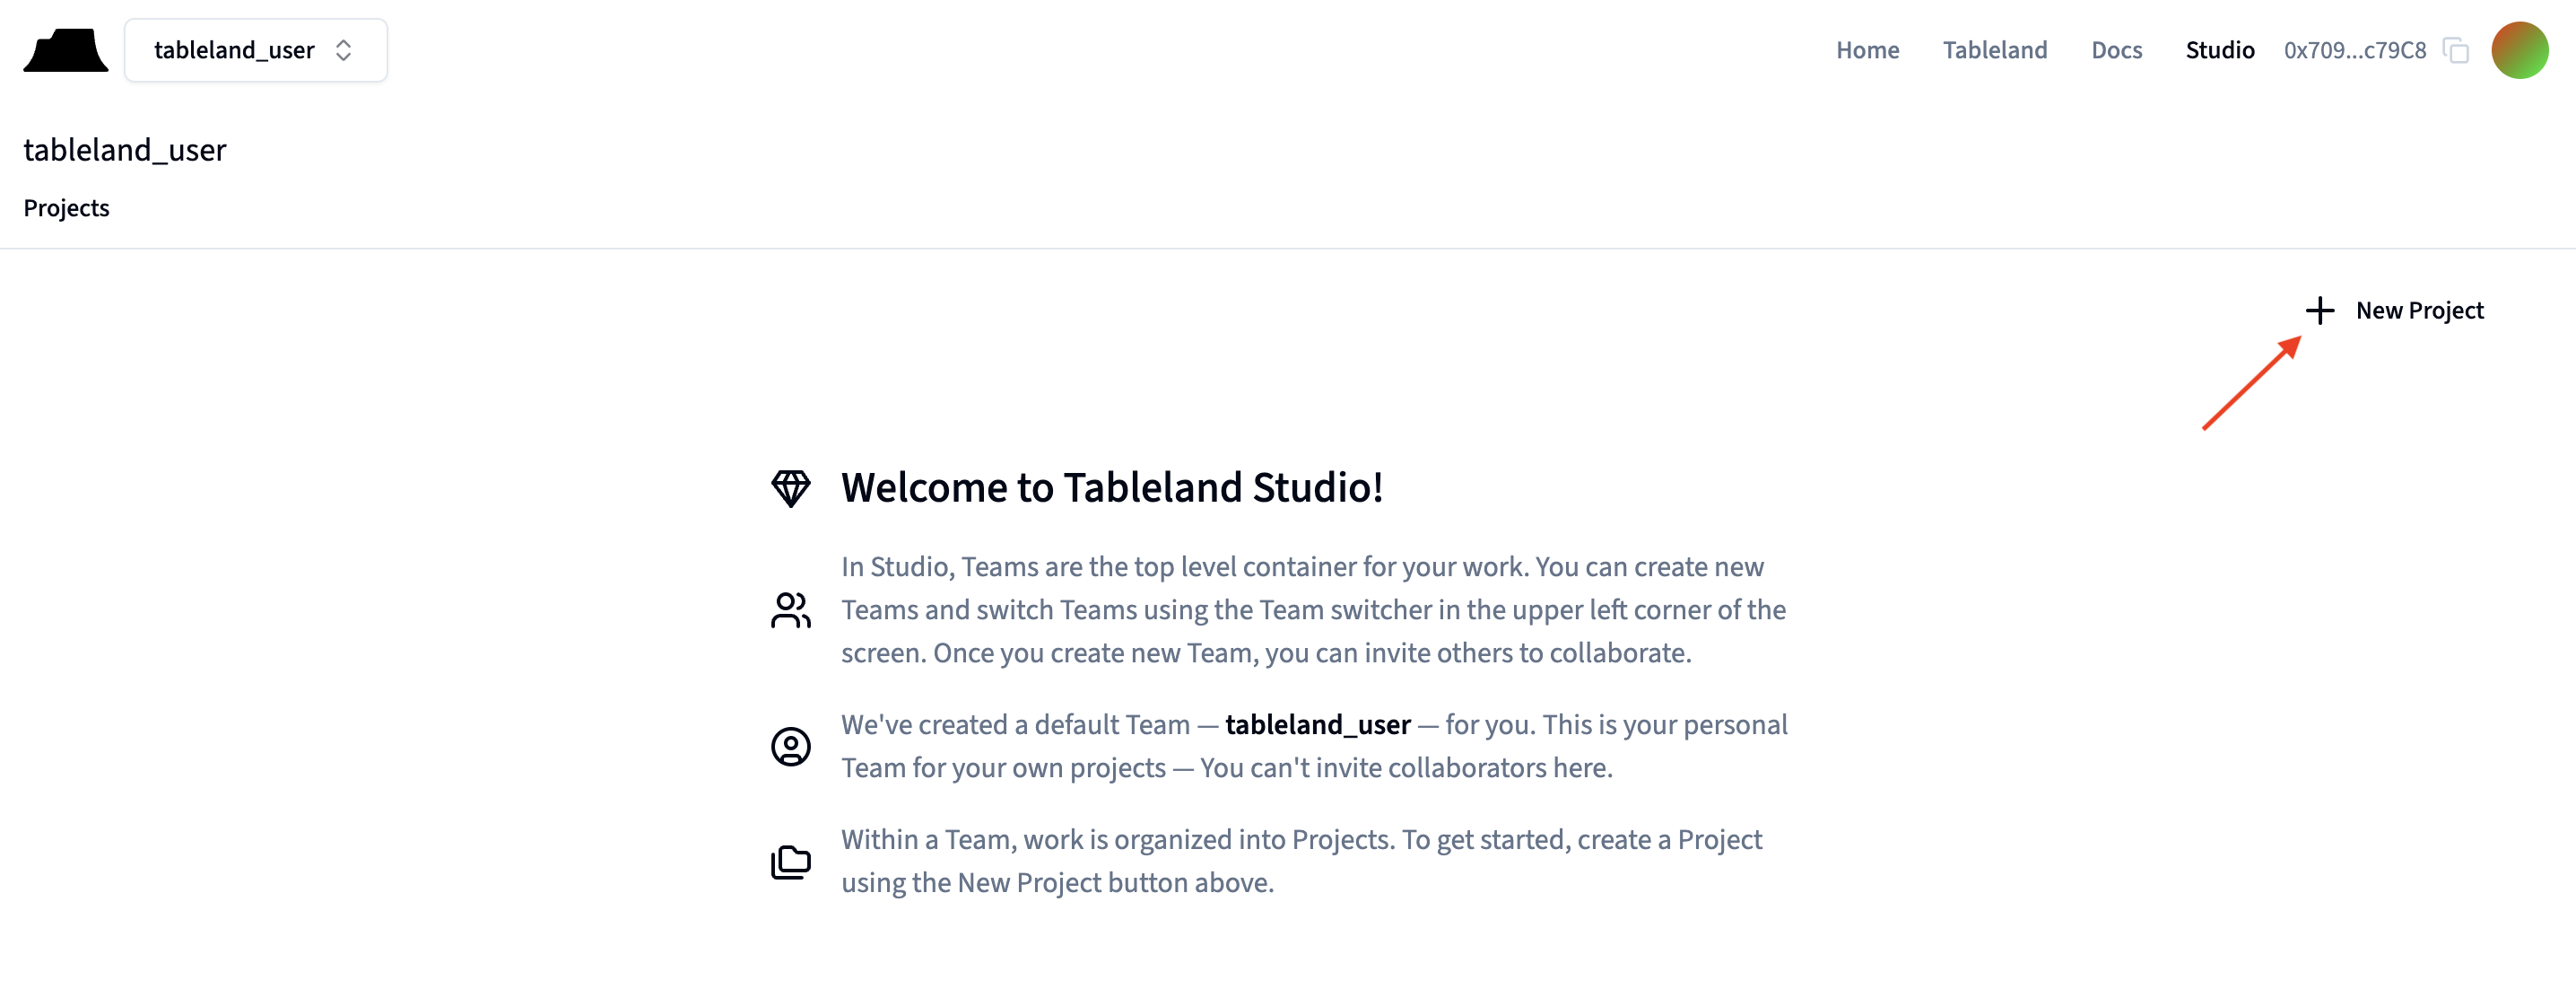Click the gem icon beside Welcome heading
This screenshot has width=2576, height=998.
pyautogui.click(x=790, y=488)
